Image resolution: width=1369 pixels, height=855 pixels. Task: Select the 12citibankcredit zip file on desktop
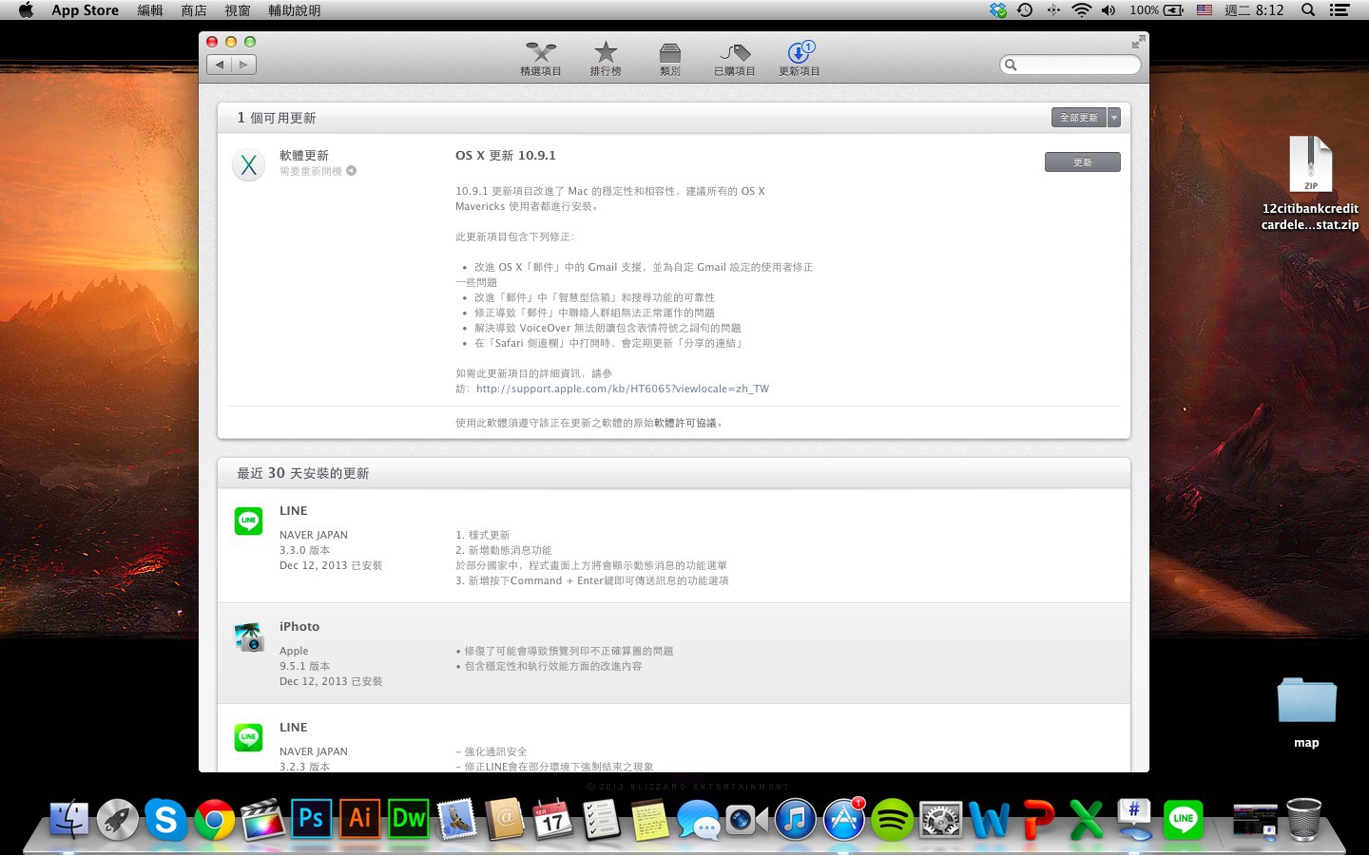pyautogui.click(x=1310, y=183)
